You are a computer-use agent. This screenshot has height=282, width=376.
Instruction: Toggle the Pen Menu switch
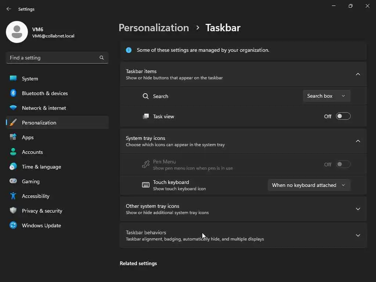tap(343, 164)
